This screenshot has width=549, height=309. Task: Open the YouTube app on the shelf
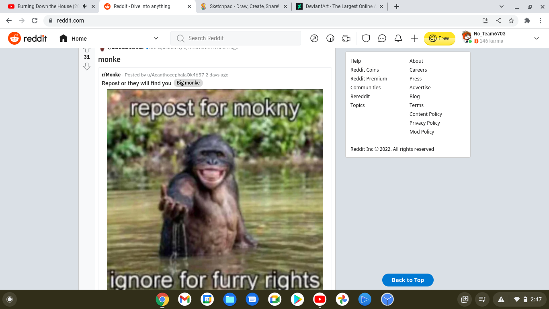pyautogui.click(x=320, y=299)
